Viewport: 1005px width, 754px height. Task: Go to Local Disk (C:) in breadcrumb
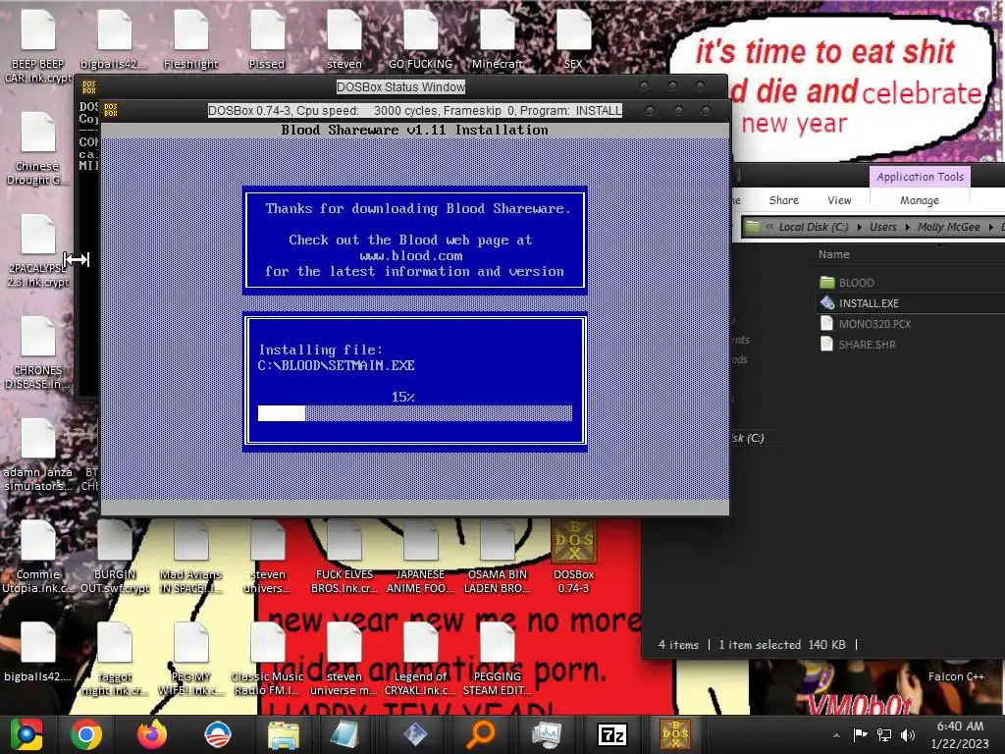click(x=814, y=227)
